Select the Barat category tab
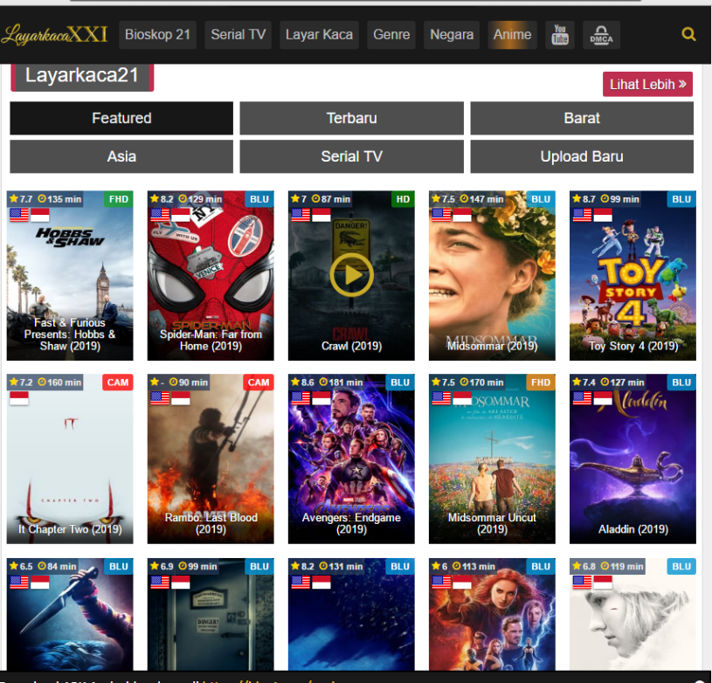Image resolution: width=712 pixels, height=683 pixels. [x=582, y=118]
